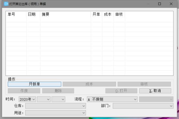Image resolution: width=179 pixels, height=119 pixels.
Task: Click the 审核 column header
Action: pos(119,14)
